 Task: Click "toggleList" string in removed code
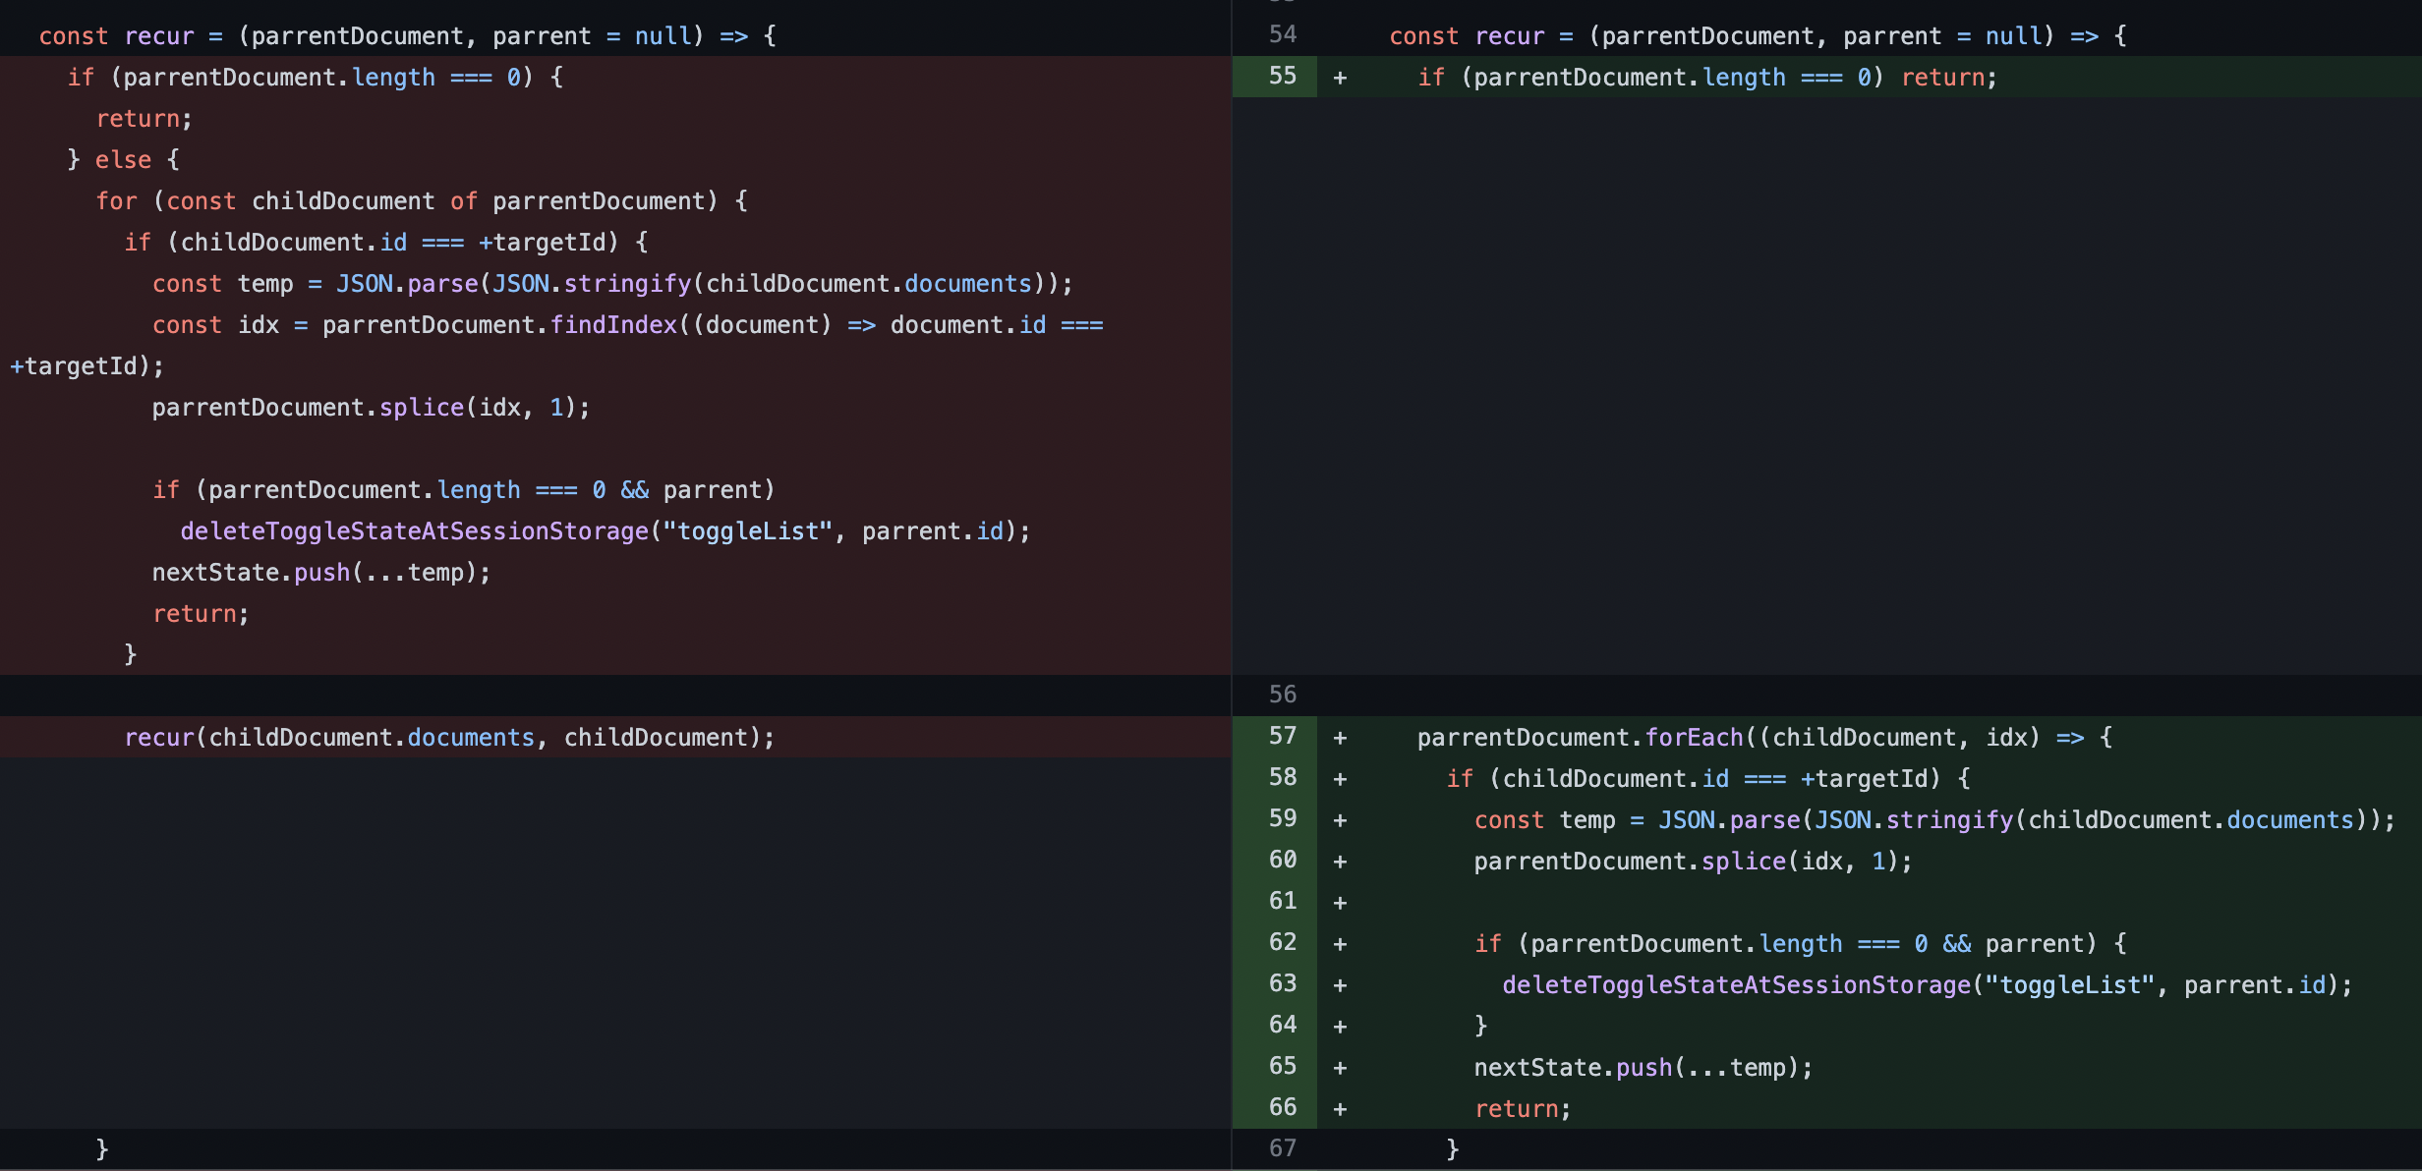click(x=747, y=531)
